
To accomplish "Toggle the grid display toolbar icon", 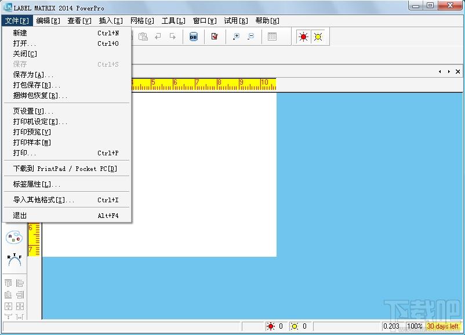I will (272, 37).
